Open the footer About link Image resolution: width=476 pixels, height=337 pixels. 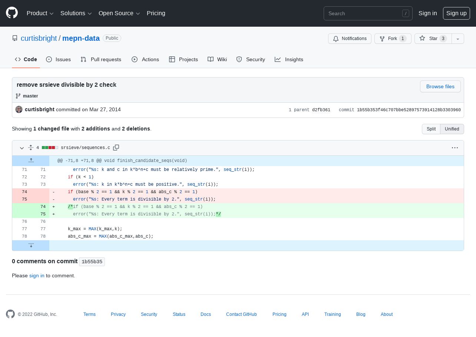pos(387,314)
